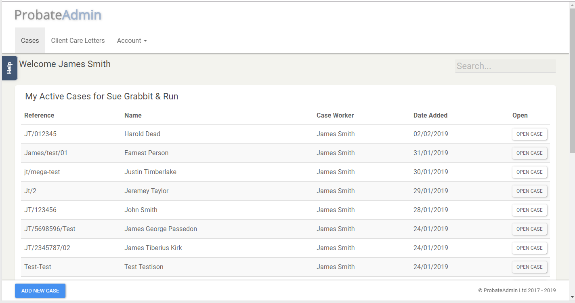The width and height of the screenshot is (575, 303).
Task: Switch to the Cases tab
Action: point(30,40)
